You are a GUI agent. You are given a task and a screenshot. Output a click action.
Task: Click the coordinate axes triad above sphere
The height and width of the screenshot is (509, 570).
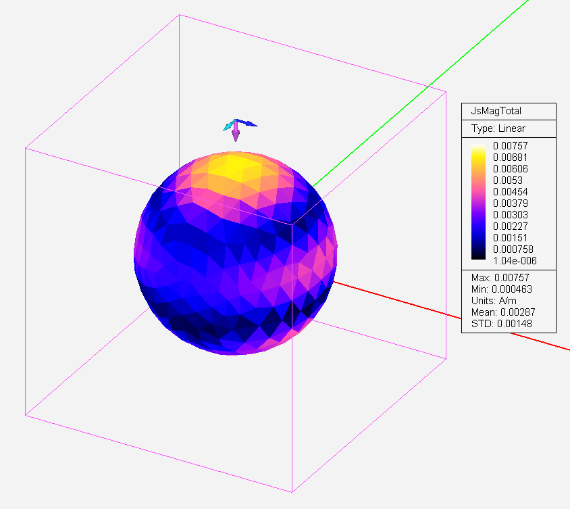pyautogui.click(x=239, y=129)
